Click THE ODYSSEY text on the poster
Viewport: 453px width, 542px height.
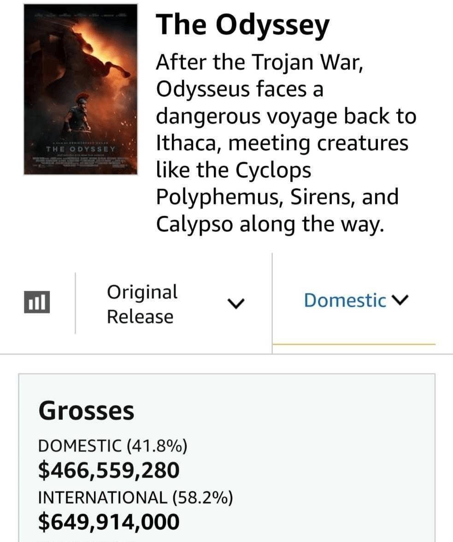[81, 149]
